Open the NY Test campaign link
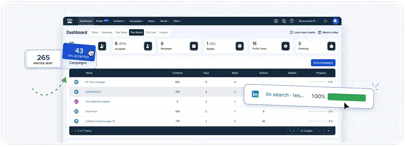 95,82
